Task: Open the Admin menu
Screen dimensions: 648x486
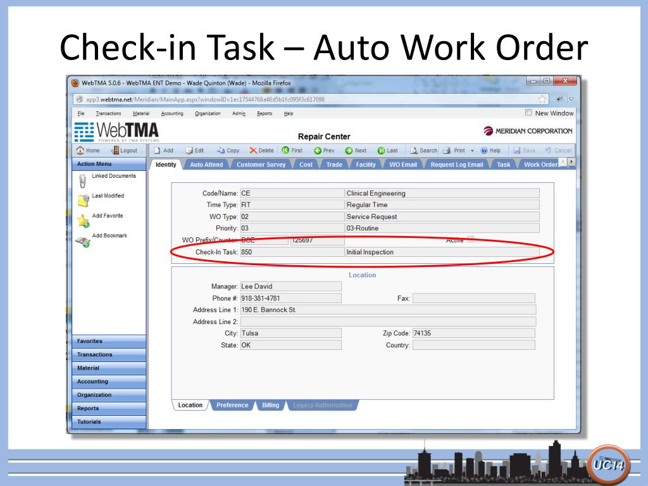Action: pos(239,113)
